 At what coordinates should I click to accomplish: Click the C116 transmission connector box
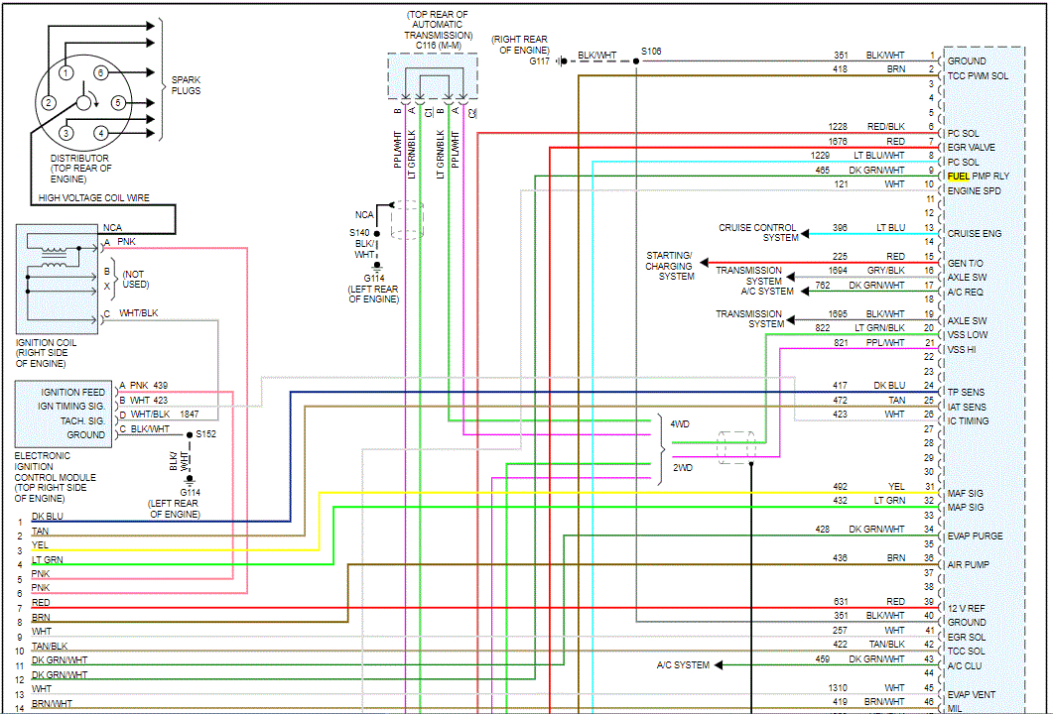pos(433,75)
